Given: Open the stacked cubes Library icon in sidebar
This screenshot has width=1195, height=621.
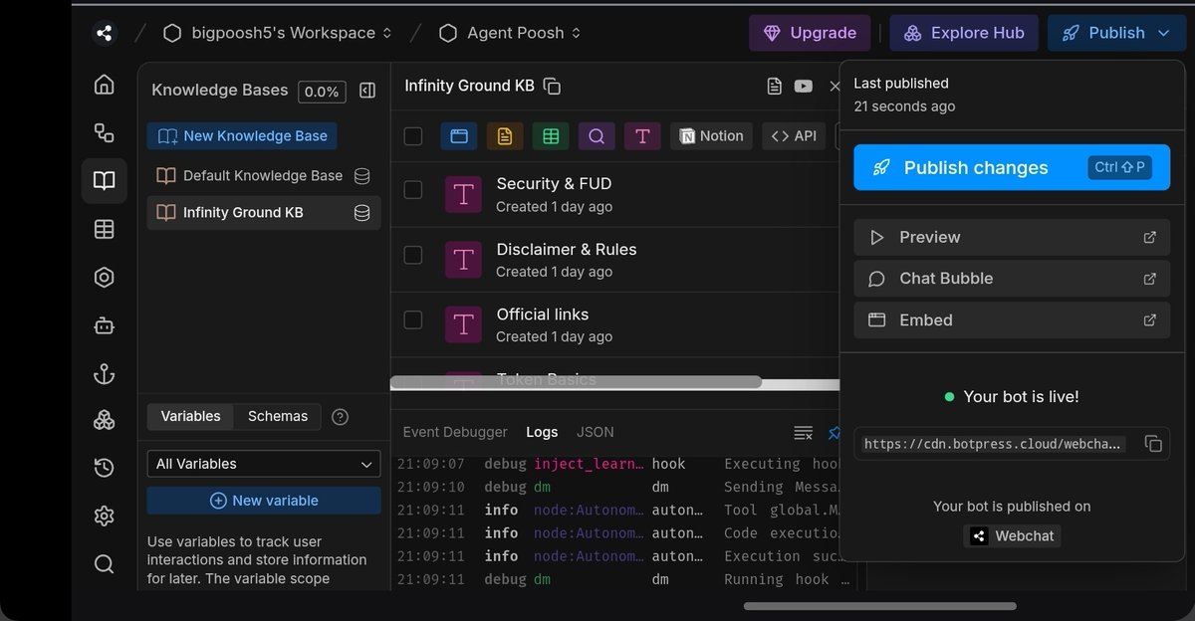Looking at the screenshot, I should click(x=104, y=421).
